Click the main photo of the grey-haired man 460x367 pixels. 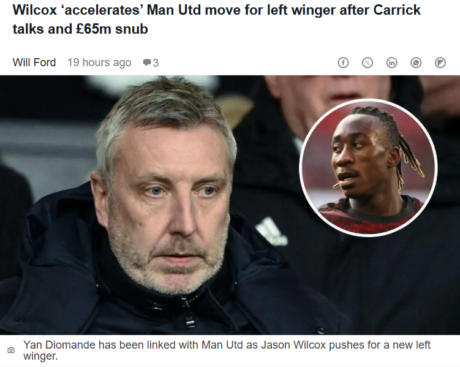click(164, 205)
